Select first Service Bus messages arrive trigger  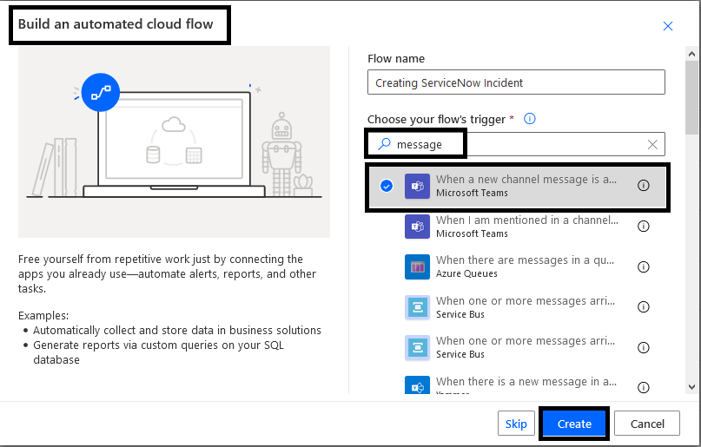[x=516, y=307]
